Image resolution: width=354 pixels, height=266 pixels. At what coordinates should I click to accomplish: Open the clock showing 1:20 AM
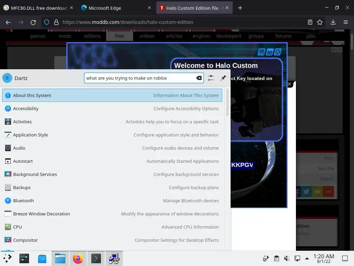tap(324, 258)
